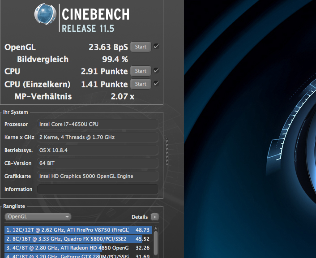Viewport: 316px width, 258px height.
Task: Click the score 45.52 in ranking
Action: (x=142, y=239)
